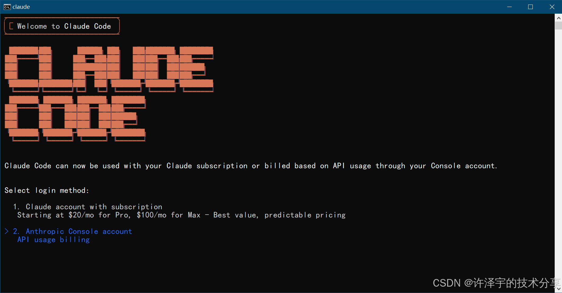Image resolution: width=562 pixels, height=293 pixels.
Task: Click the selection arrow beside option 2
Action: pyautogui.click(x=7, y=231)
